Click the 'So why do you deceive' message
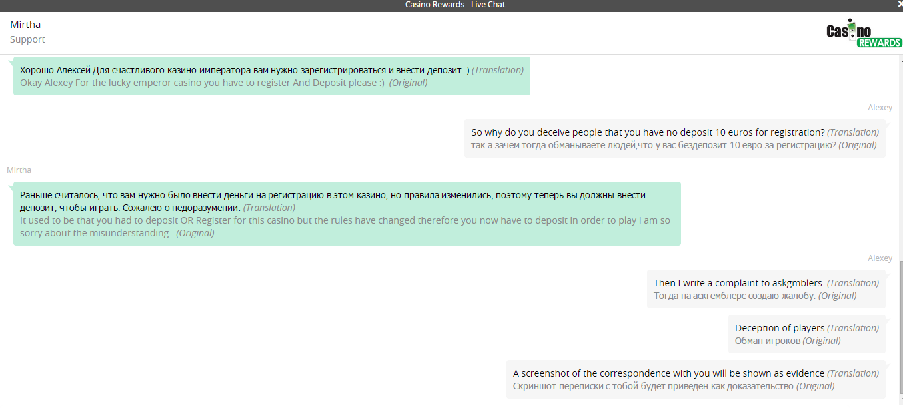The image size is (903, 412). click(x=675, y=138)
